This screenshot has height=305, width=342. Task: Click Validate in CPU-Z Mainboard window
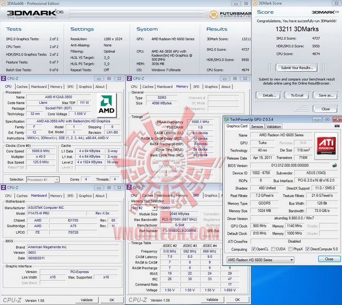click(86, 300)
